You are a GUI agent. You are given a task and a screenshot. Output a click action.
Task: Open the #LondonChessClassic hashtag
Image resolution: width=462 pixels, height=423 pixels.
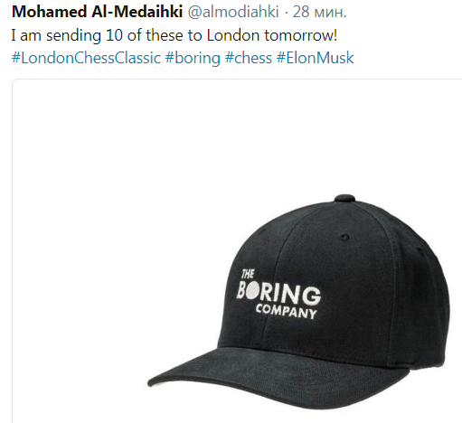[86, 58]
